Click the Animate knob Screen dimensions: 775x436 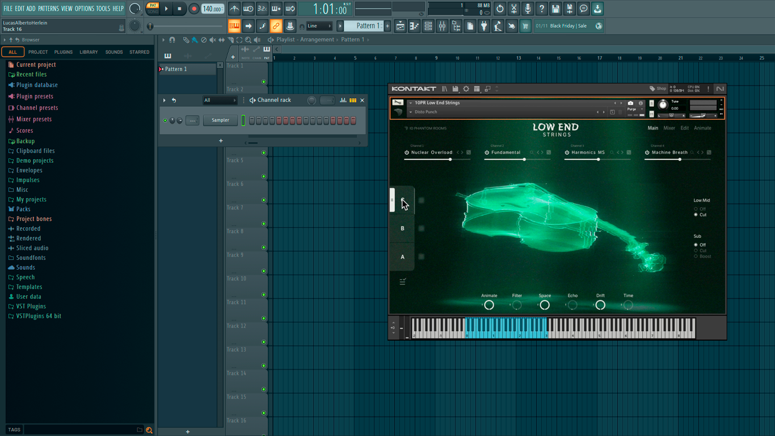click(x=488, y=305)
